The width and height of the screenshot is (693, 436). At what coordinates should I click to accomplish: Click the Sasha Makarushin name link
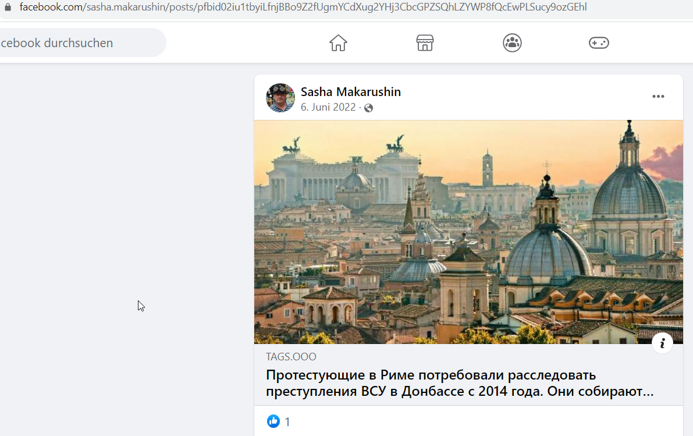click(x=350, y=91)
